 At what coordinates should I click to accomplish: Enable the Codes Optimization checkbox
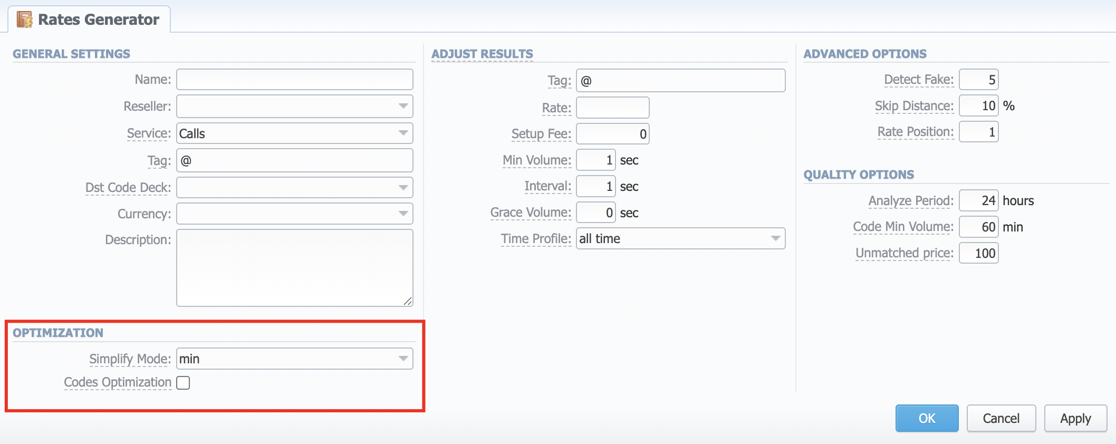(183, 383)
